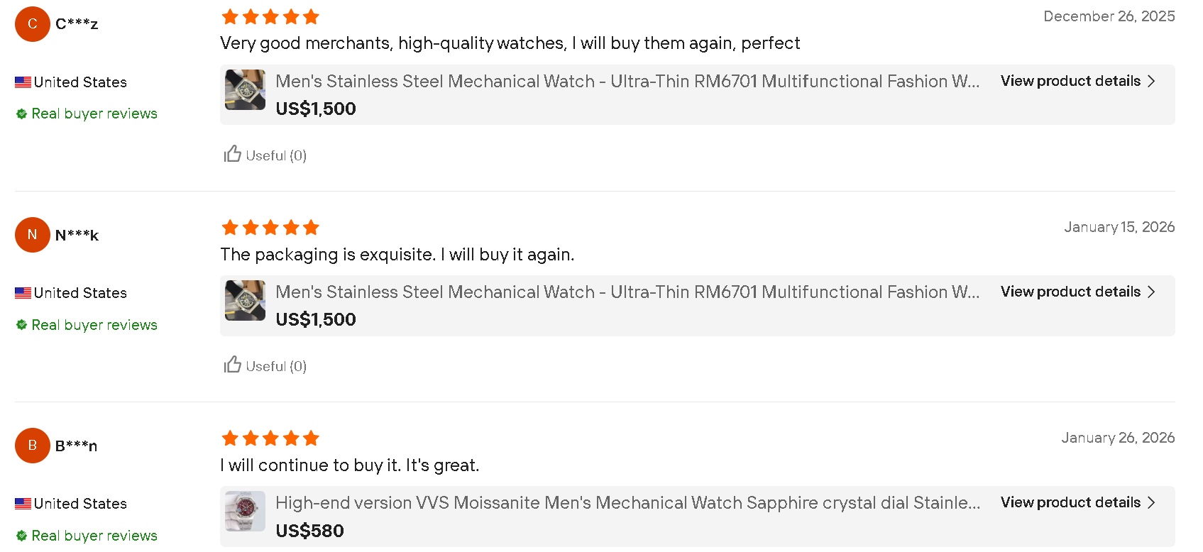Click verified badge icon under N***k
Screen dimensions: 1203x552
22,325
